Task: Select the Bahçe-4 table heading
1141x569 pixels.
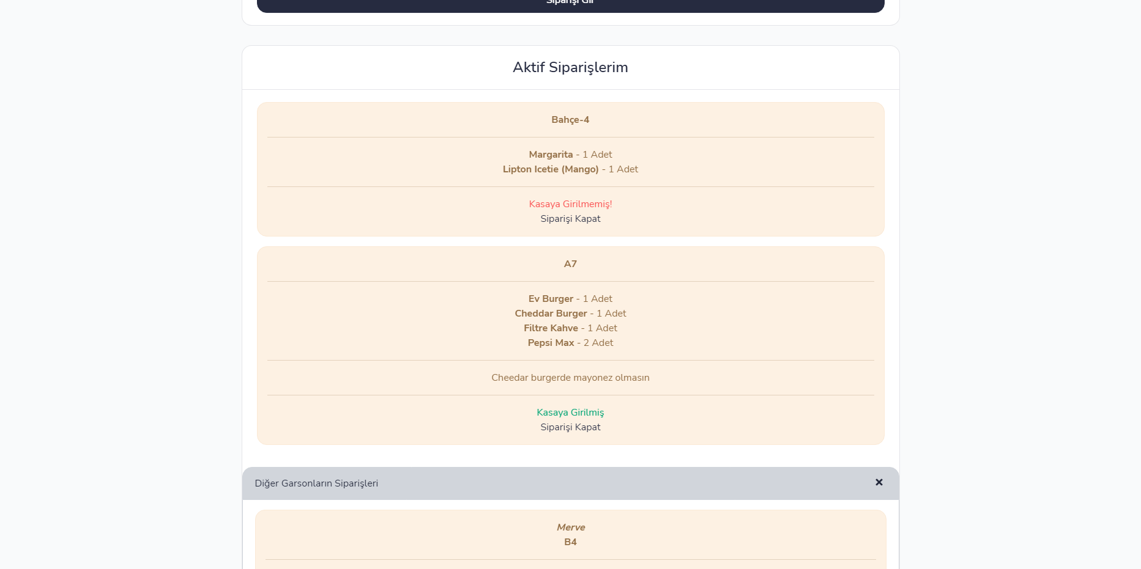Action: (570, 120)
